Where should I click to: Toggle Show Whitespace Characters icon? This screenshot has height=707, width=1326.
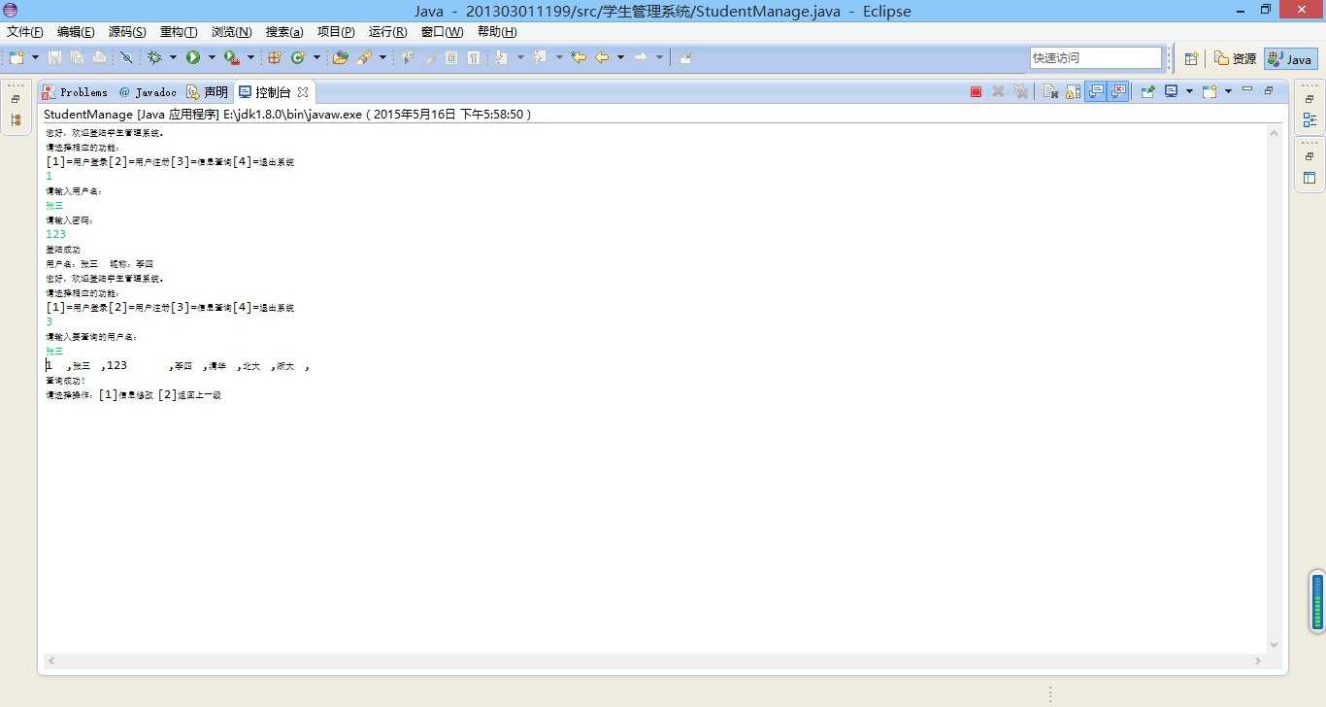[475, 57]
